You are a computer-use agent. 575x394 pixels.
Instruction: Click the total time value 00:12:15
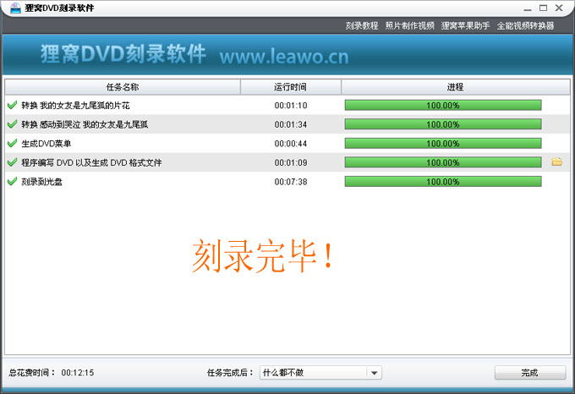click(78, 373)
